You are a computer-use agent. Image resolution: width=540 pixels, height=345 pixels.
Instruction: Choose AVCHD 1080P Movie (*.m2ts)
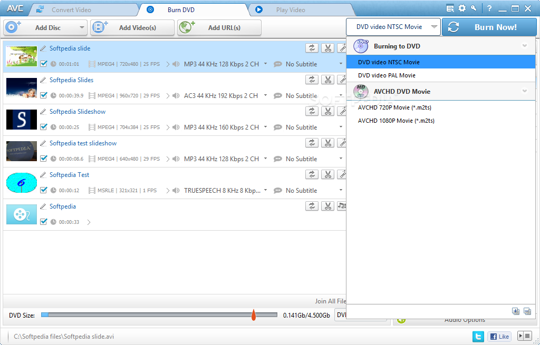click(x=441, y=121)
